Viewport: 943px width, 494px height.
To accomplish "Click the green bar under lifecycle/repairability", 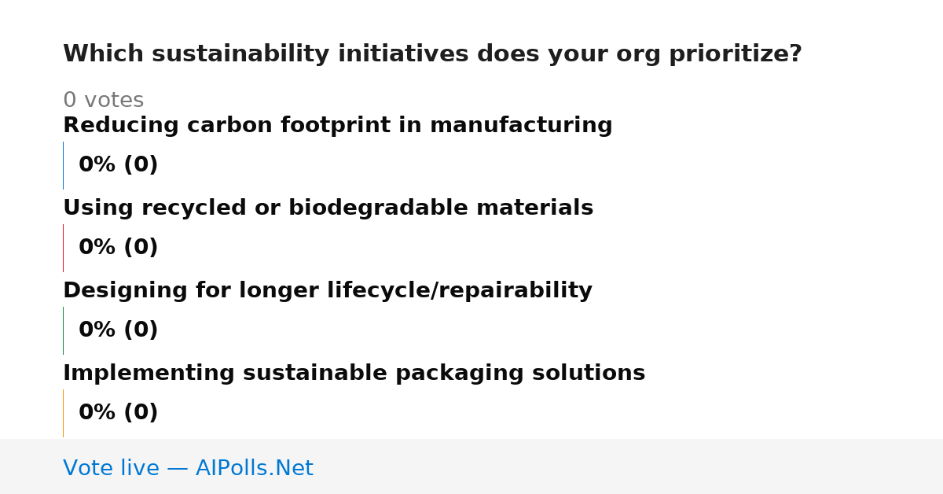I will tap(64, 330).
